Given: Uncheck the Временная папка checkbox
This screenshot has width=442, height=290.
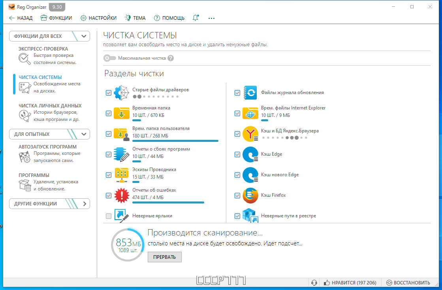Looking at the screenshot, I should [109, 113].
